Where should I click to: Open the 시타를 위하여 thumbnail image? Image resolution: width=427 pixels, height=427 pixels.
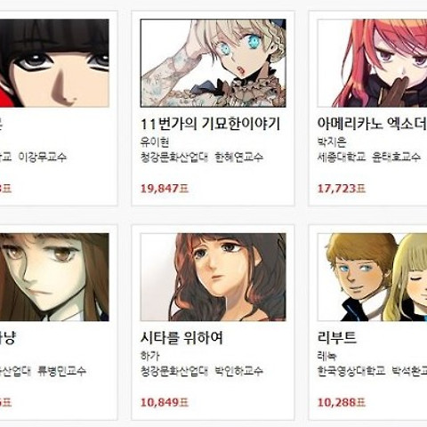(x=213, y=277)
